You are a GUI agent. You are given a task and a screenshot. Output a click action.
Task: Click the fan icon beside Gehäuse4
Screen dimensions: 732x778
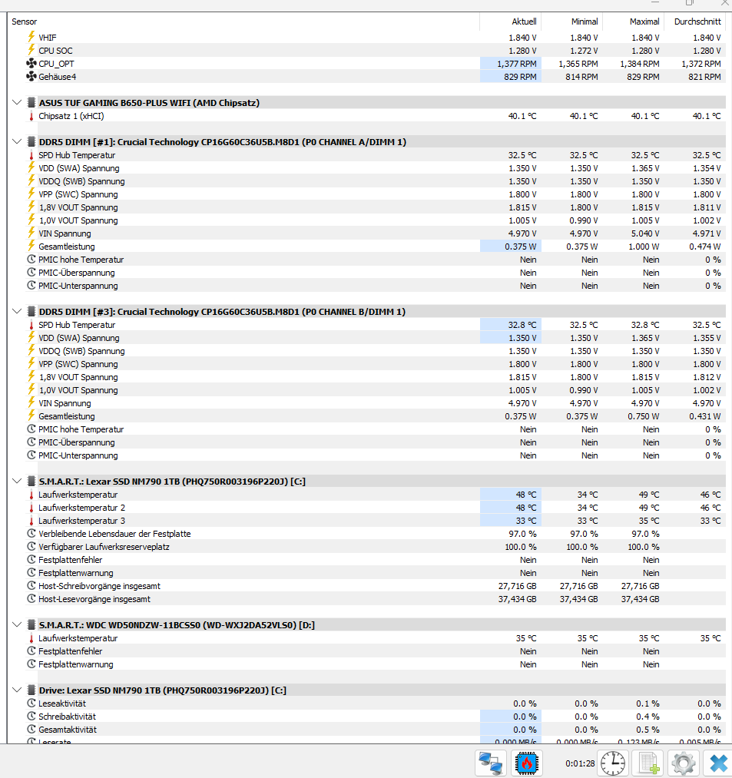click(31, 76)
